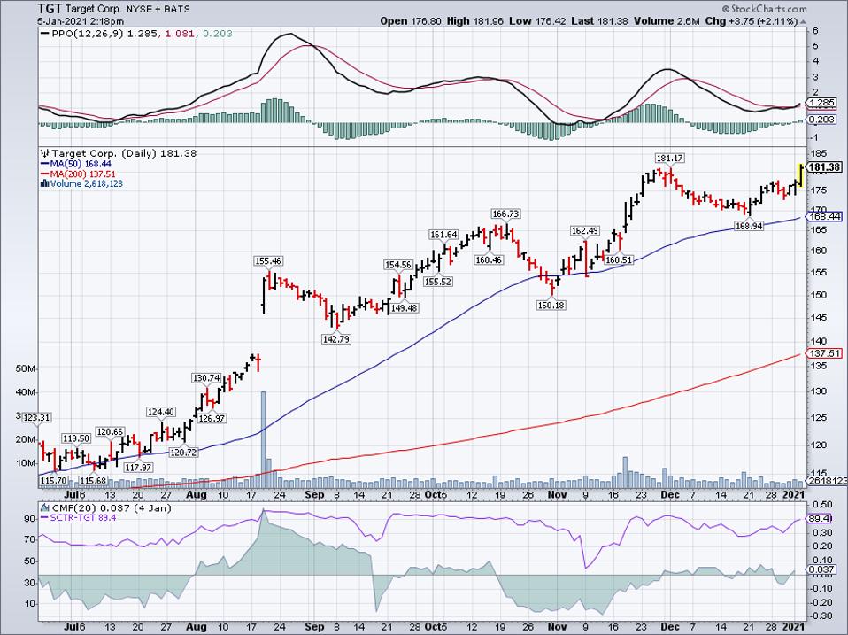Click the 0.037 CMF tag on right axis
This screenshot has width=848, height=635.
coord(821,569)
